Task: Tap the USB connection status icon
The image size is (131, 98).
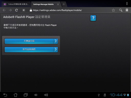Action: pos(99,95)
